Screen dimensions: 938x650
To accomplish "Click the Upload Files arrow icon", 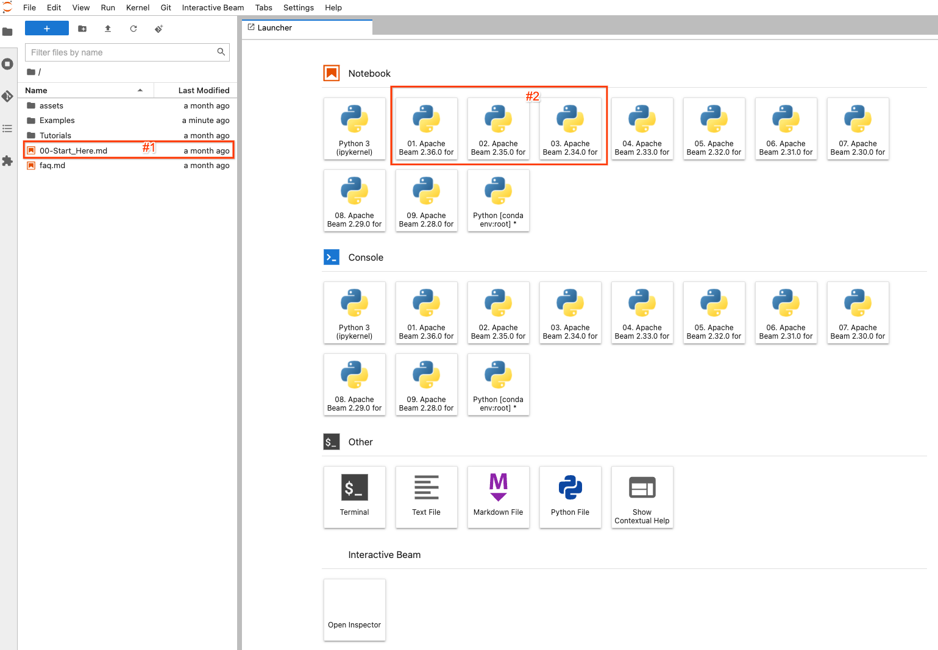I will 108,29.
